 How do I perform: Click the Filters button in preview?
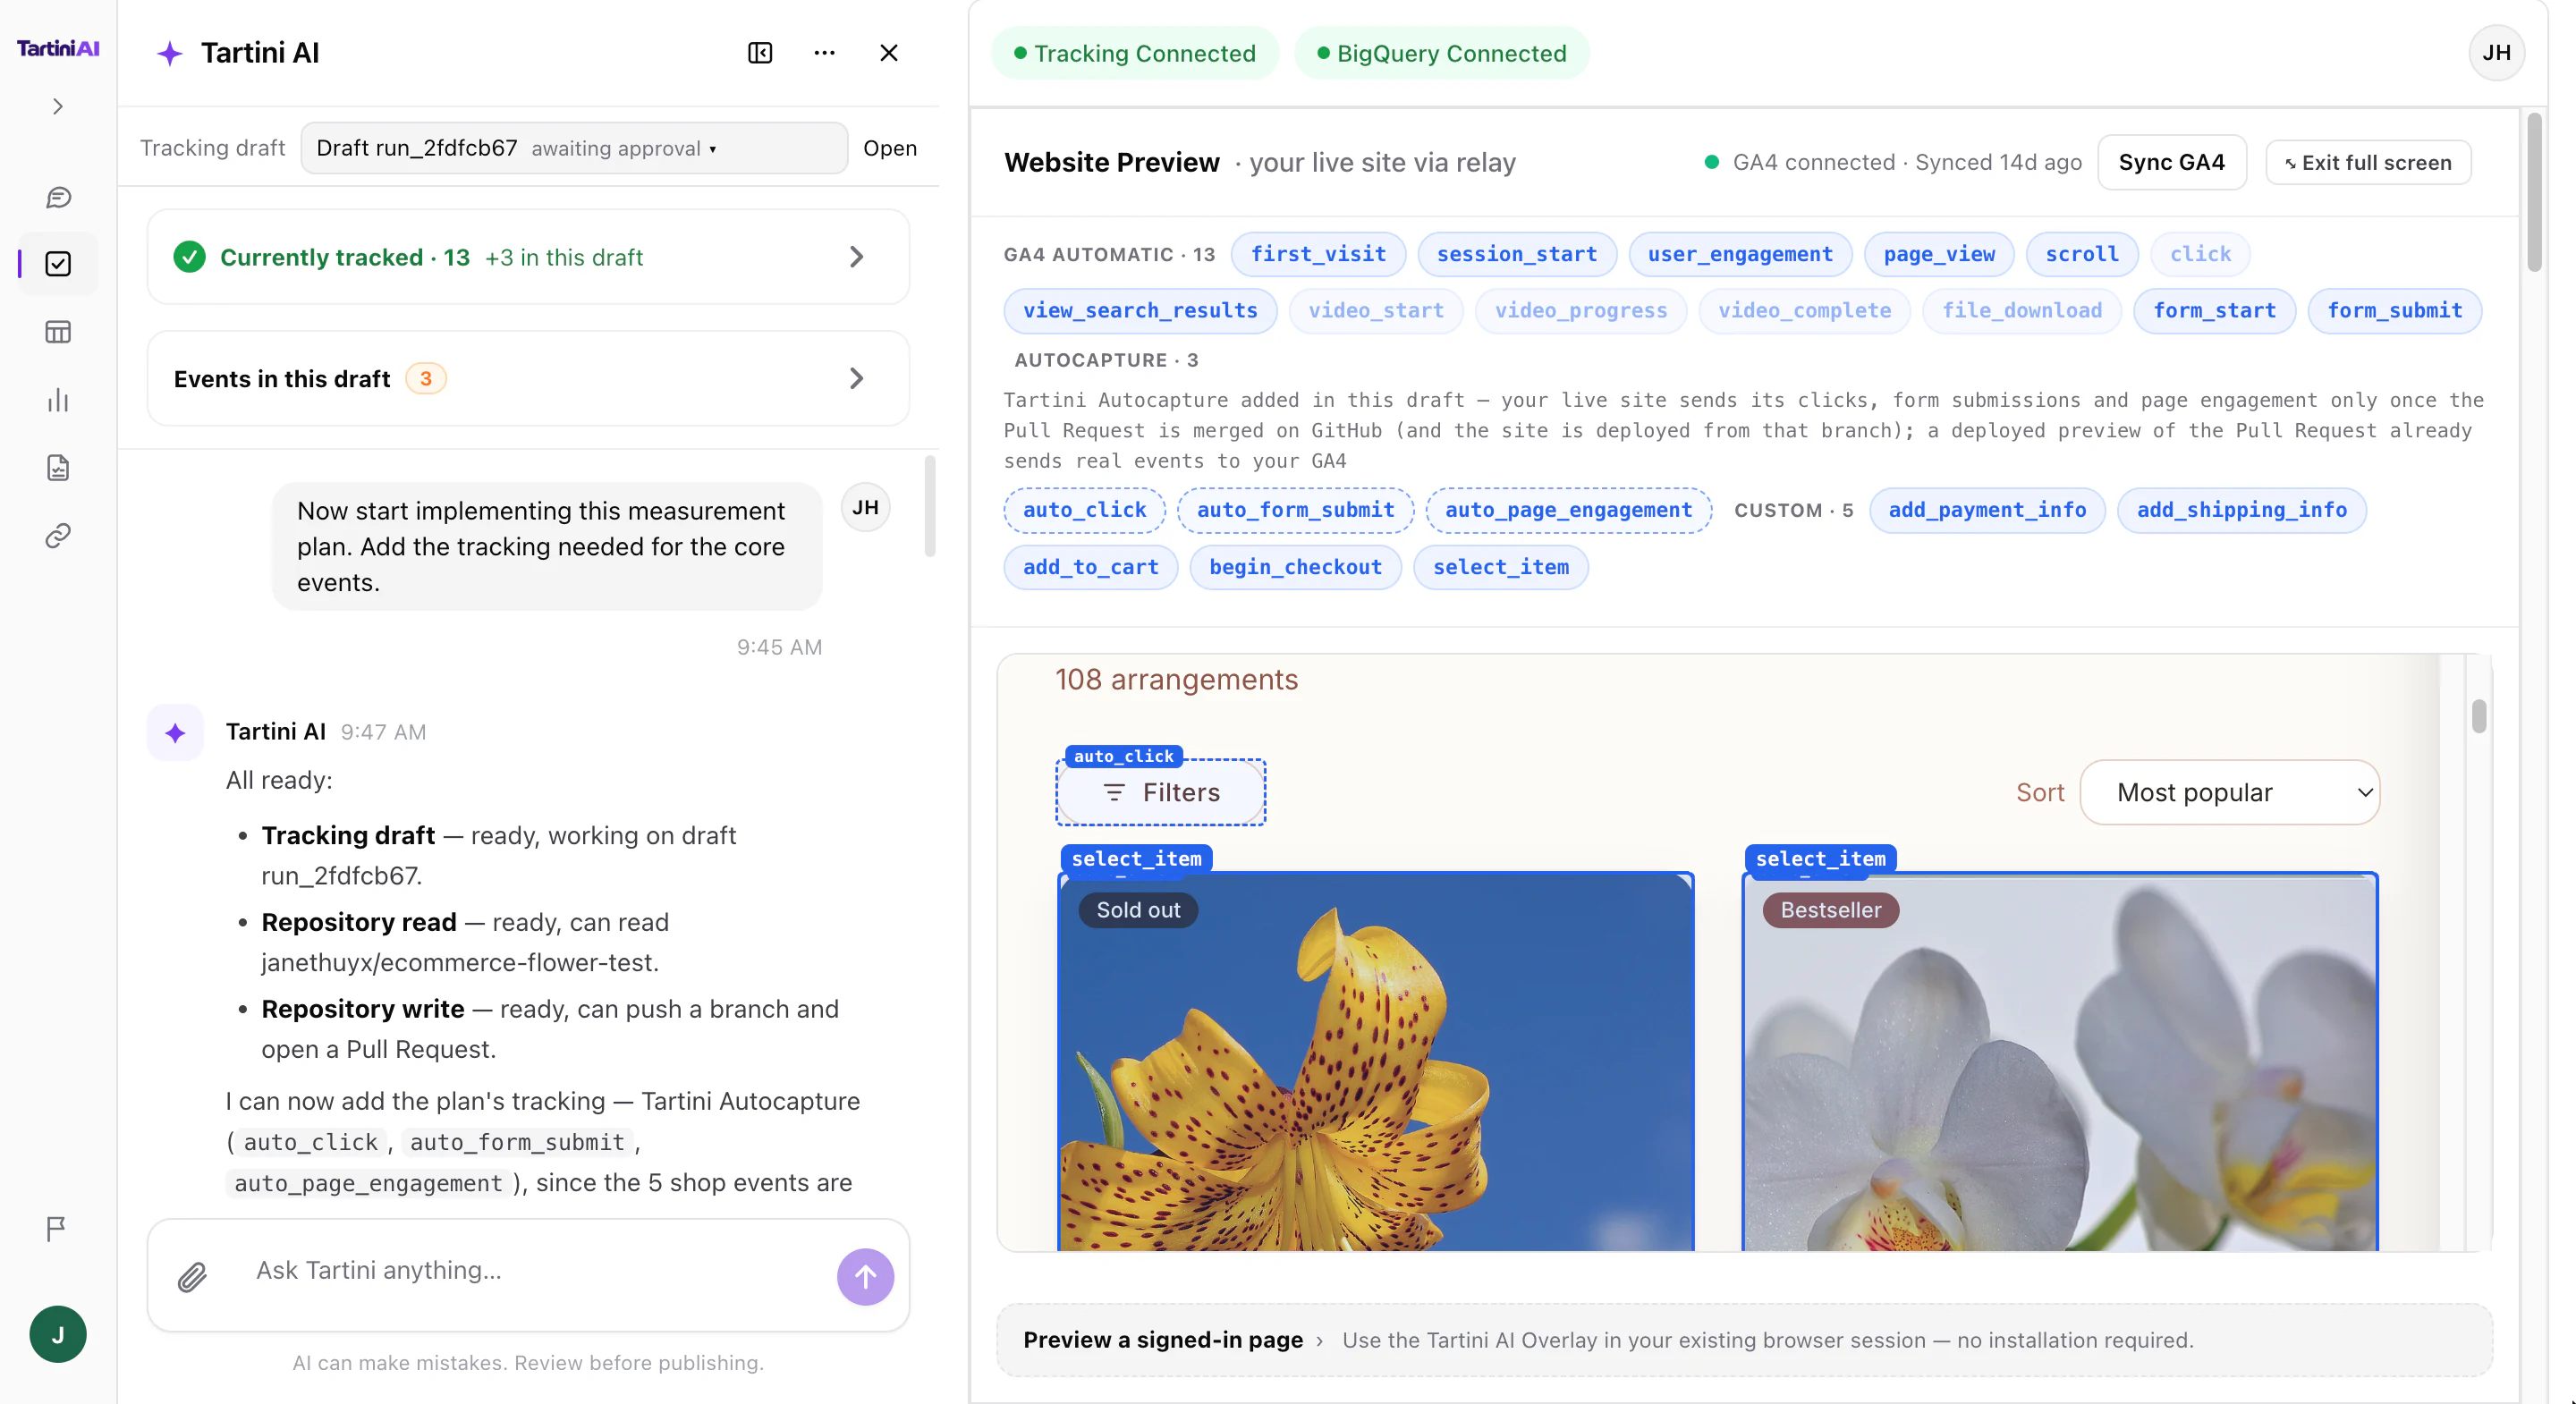point(1161,792)
